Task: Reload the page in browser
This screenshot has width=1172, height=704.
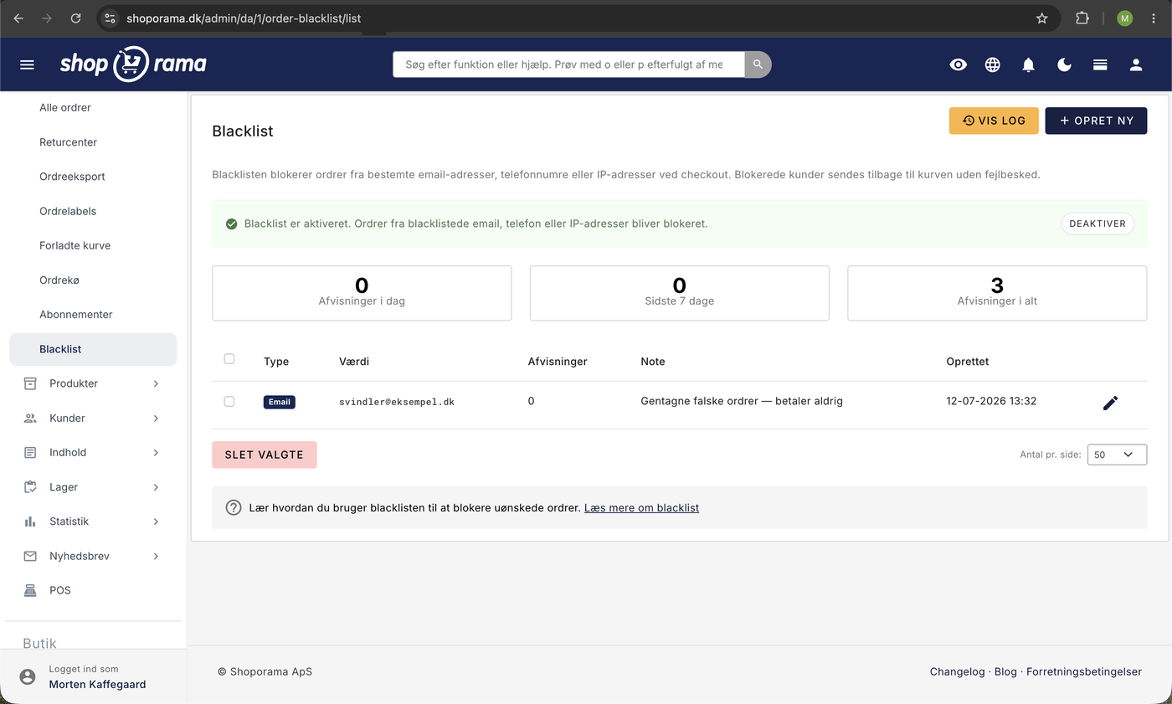Action: coord(76,18)
